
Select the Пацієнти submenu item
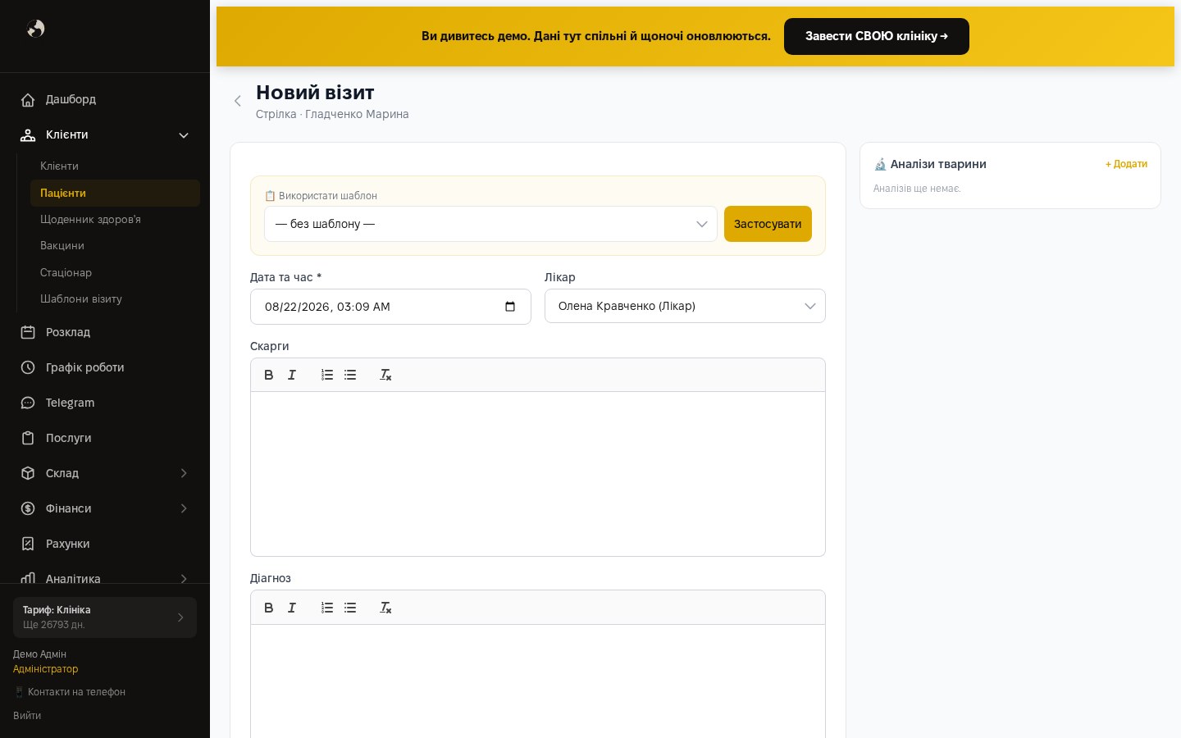click(x=115, y=194)
